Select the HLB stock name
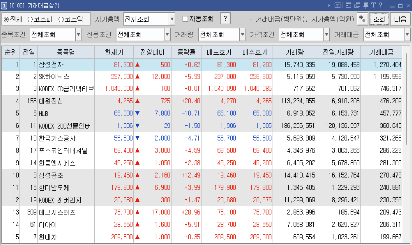This screenshot has width=412, height=245. tap(43, 114)
